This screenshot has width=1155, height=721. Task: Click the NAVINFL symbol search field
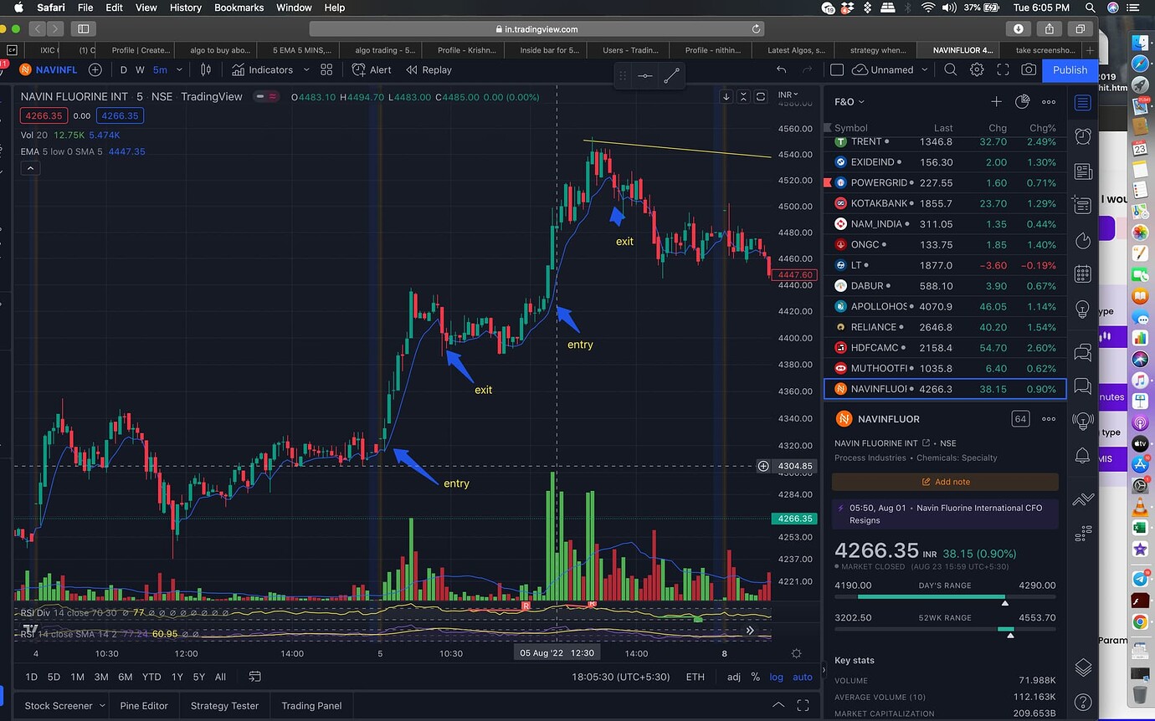50,70
